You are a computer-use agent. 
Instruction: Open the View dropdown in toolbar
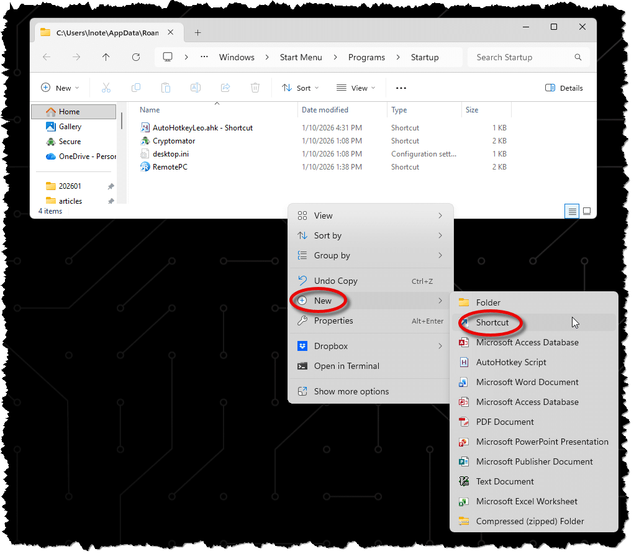356,88
